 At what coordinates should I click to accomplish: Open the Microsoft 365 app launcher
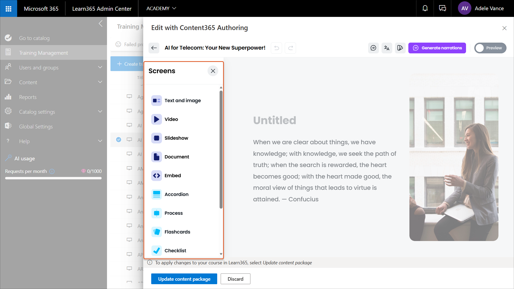(x=9, y=9)
